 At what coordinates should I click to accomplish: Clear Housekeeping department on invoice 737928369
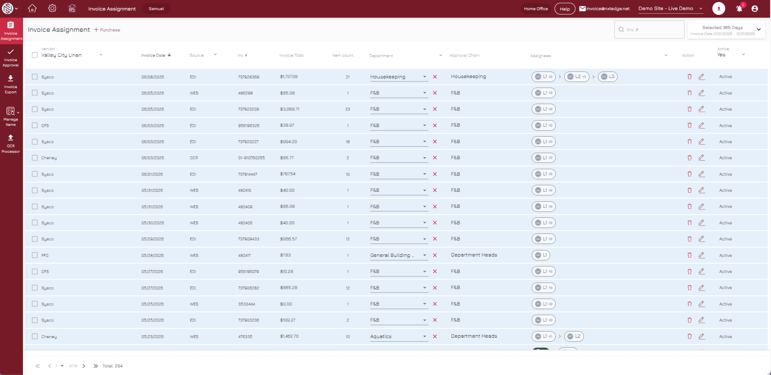434,77
